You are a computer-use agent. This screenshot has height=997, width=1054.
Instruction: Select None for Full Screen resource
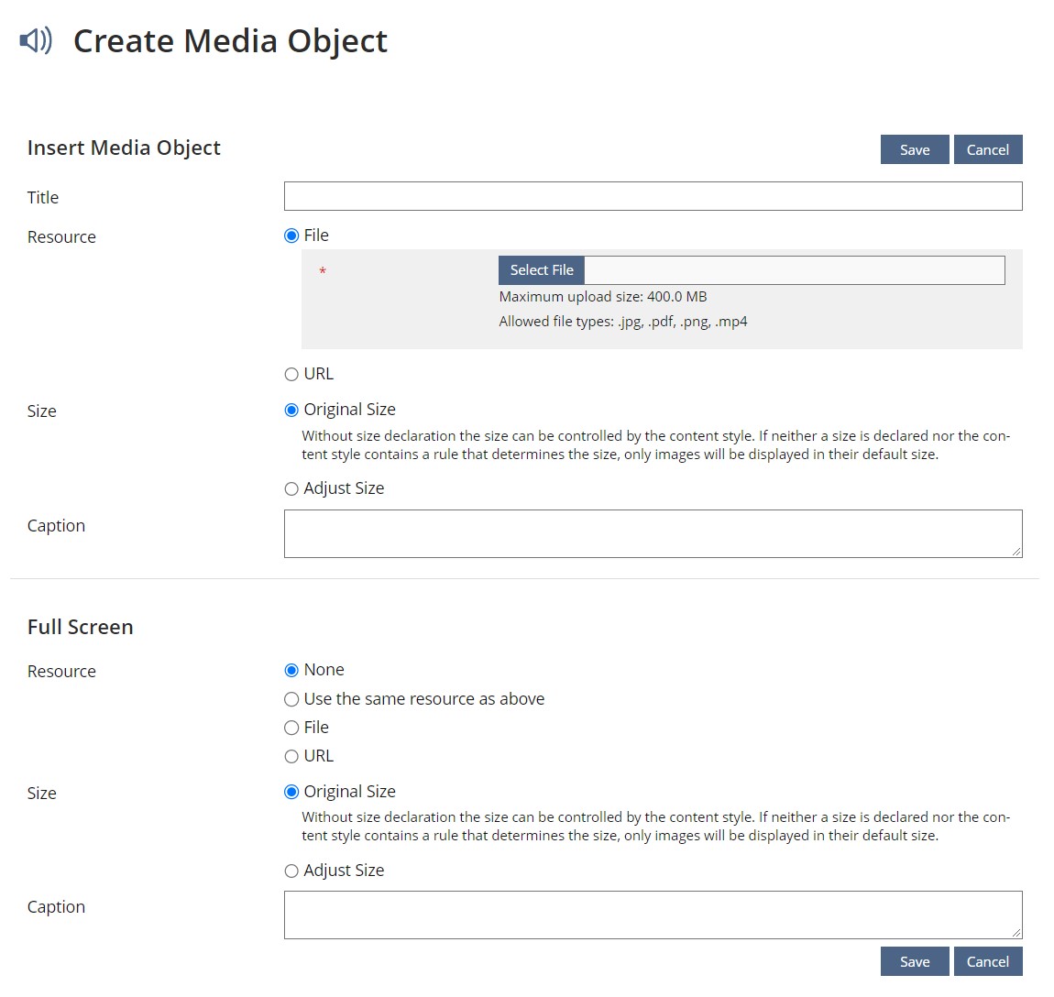click(x=291, y=670)
